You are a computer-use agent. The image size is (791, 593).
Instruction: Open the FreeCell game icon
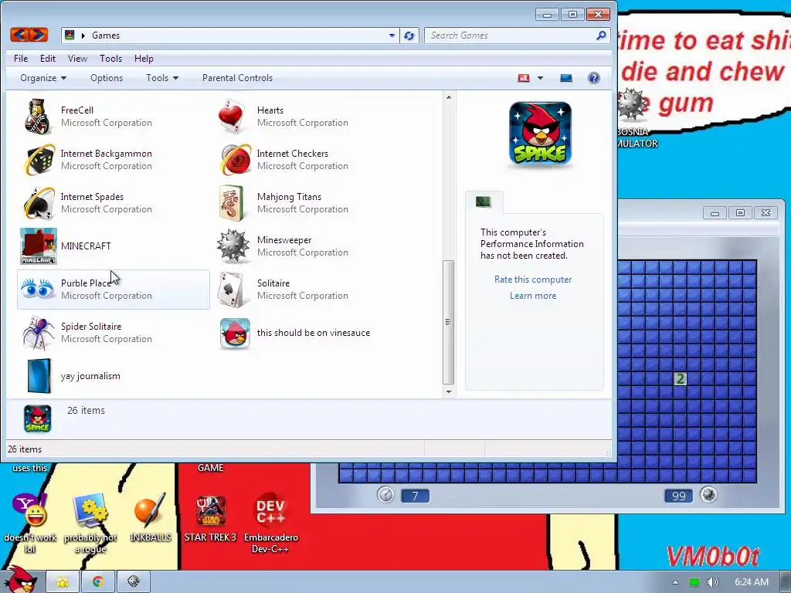(x=38, y=117)
